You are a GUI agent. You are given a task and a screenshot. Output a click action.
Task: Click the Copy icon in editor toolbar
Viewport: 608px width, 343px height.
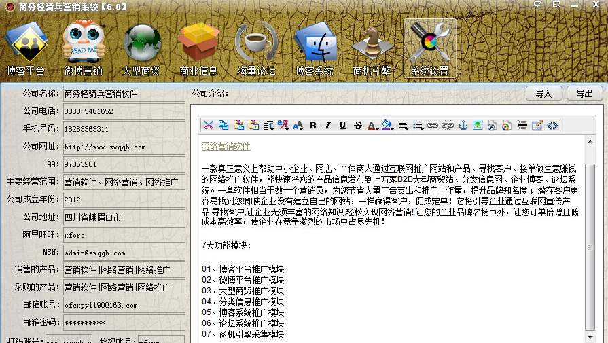click(223, 125)
